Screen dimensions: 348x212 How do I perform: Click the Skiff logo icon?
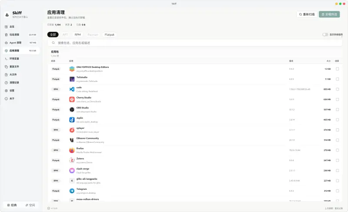click(7, 15)
